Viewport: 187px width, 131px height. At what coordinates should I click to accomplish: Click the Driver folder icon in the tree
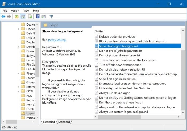tap(23, 51)
